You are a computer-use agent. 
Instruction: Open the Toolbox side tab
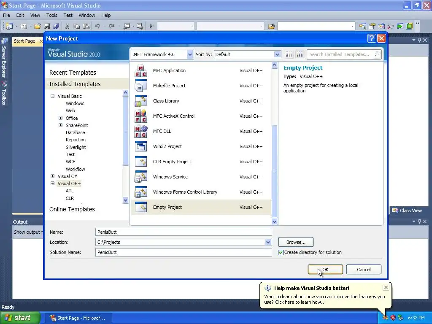pyautogui.click(x=4, y=94)
